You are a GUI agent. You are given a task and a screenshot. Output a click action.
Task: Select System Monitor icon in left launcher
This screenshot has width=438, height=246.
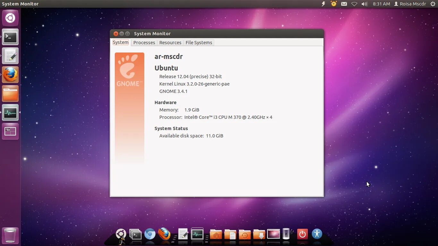pos(10,112)
